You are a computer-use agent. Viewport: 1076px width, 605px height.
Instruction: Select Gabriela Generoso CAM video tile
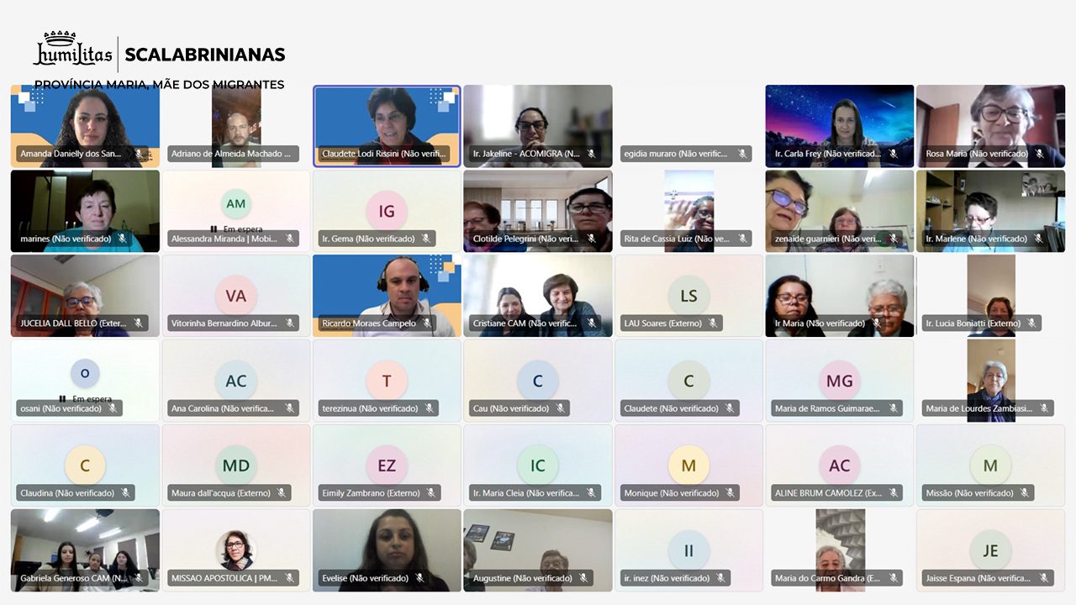(85, 550)
